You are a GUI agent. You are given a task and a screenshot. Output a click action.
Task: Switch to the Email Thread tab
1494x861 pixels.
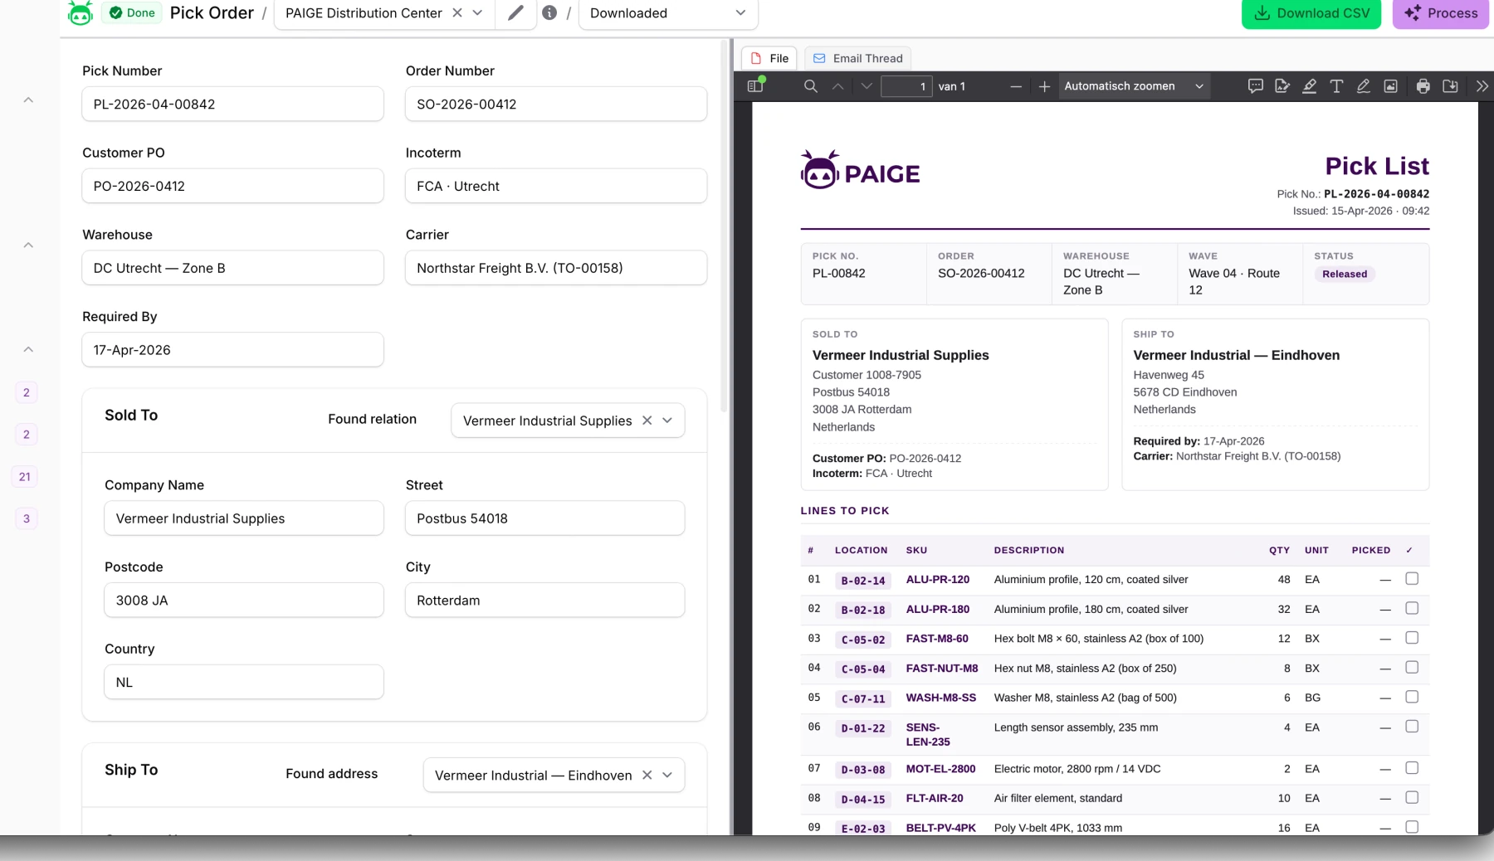(857, 58)
